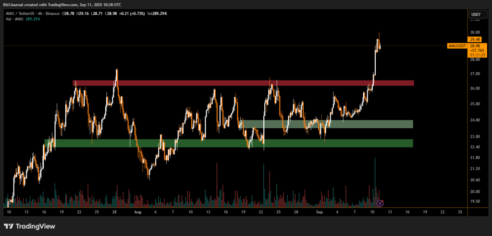Click the purple lightning bolt event icon
Screen dimensions: 492x236
[380, 203]
